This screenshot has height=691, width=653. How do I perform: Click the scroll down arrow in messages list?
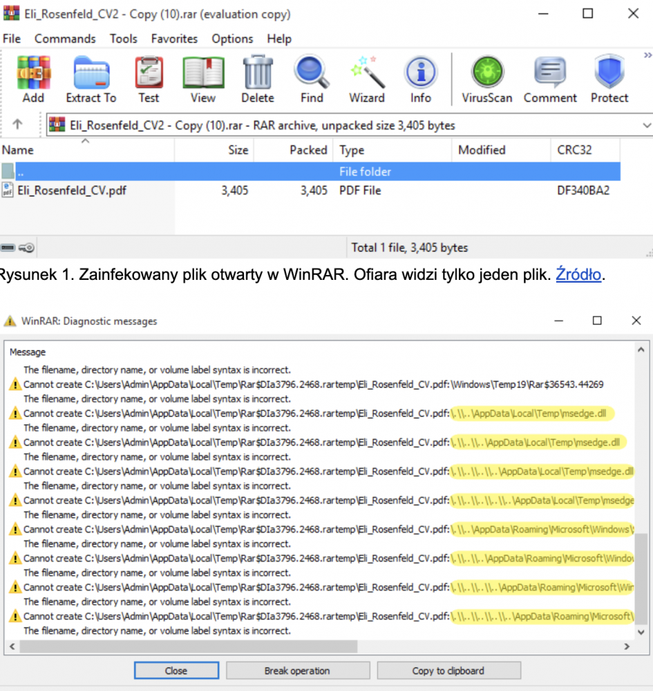tap(641, 632)
